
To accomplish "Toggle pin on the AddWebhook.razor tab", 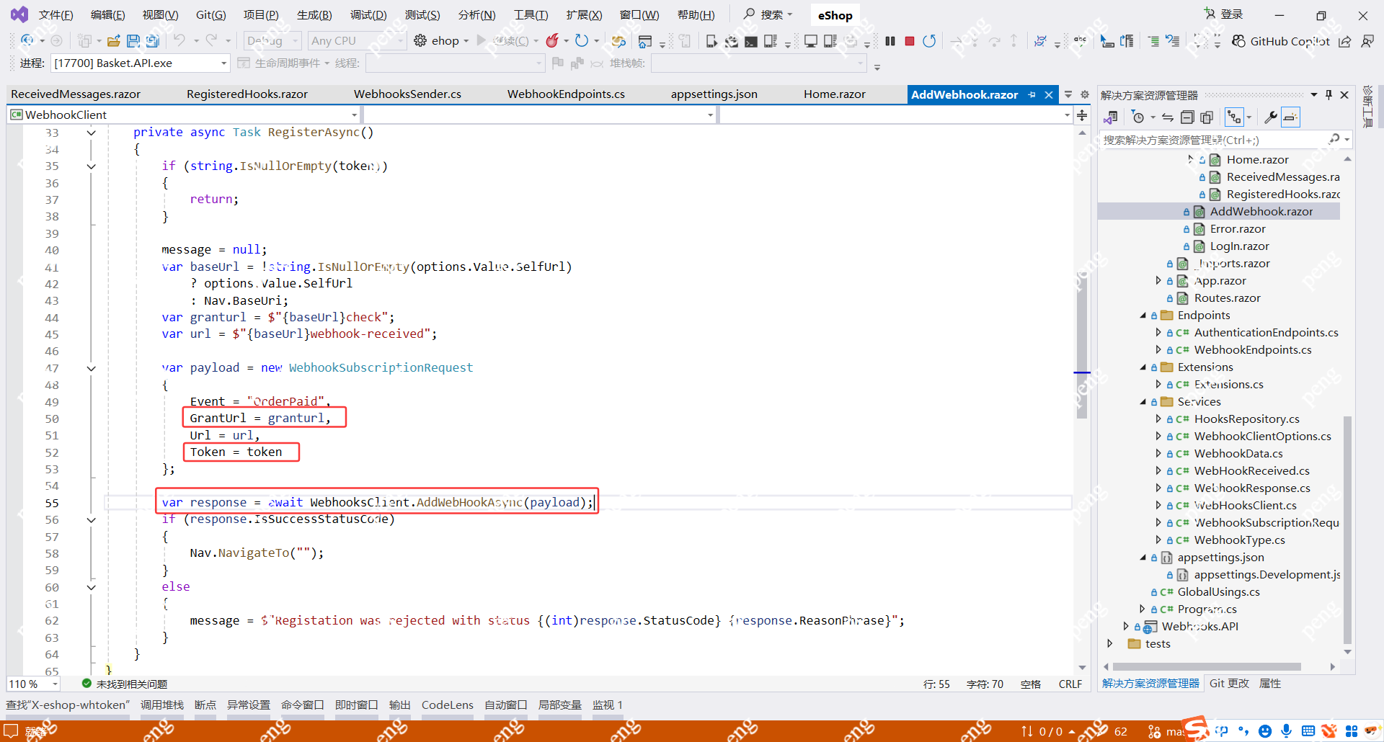I will pos(1032,94).
